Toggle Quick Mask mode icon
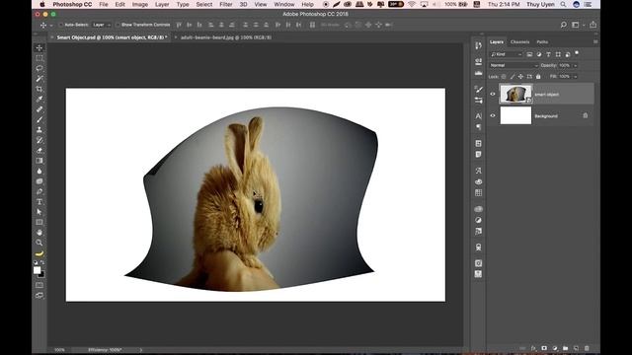This screenshot has height=355, width=632. point(39,285)
